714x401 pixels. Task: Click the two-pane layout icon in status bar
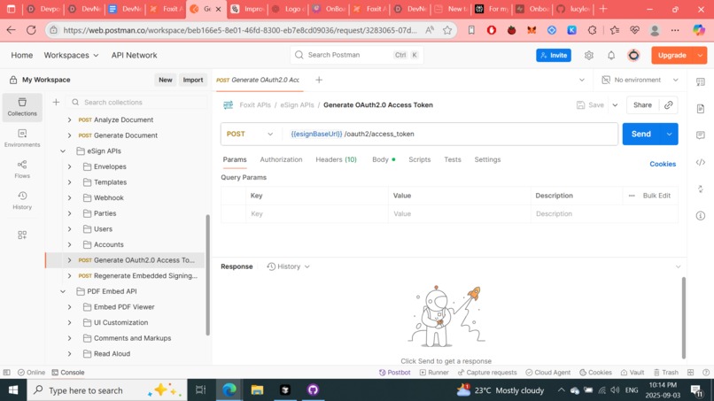690,372
